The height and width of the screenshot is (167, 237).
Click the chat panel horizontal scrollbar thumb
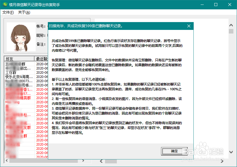point(111,161)
